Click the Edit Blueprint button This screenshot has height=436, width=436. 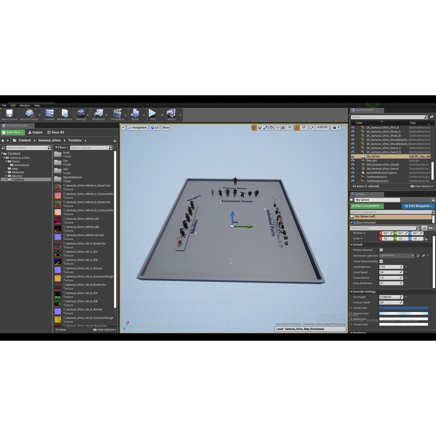pyautogui.click(x=418, y=206)
